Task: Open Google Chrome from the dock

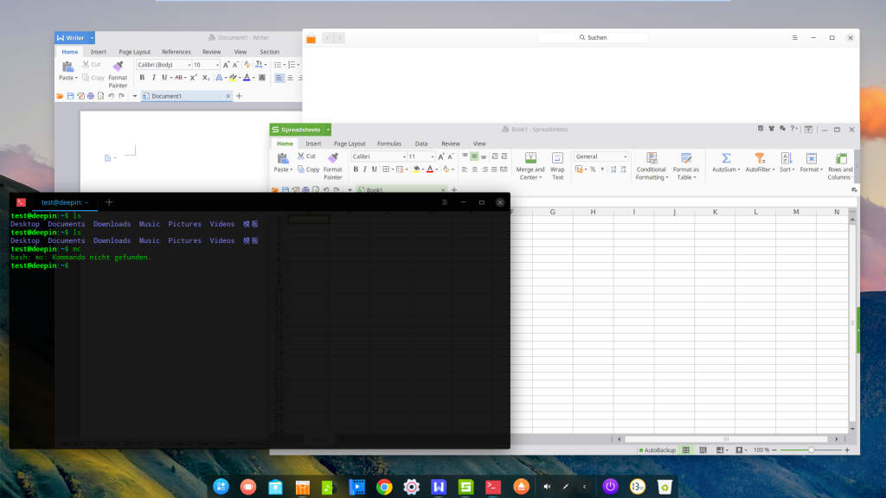Action: [x=384, y=487]
